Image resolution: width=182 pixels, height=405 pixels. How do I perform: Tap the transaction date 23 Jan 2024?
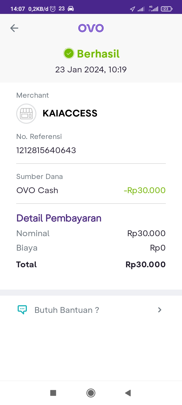pos(91,70)
